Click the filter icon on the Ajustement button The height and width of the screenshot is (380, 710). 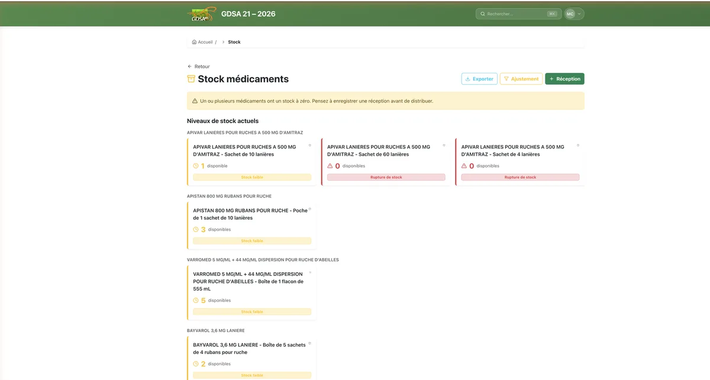pyautogui.click(x=506, y=78)
